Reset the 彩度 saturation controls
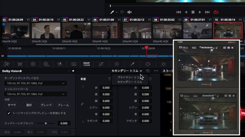 pos(110,79)
